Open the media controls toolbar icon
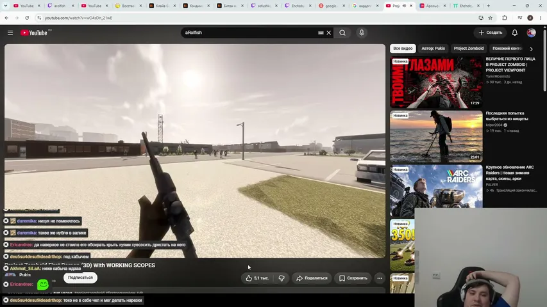 coord(520,18)
